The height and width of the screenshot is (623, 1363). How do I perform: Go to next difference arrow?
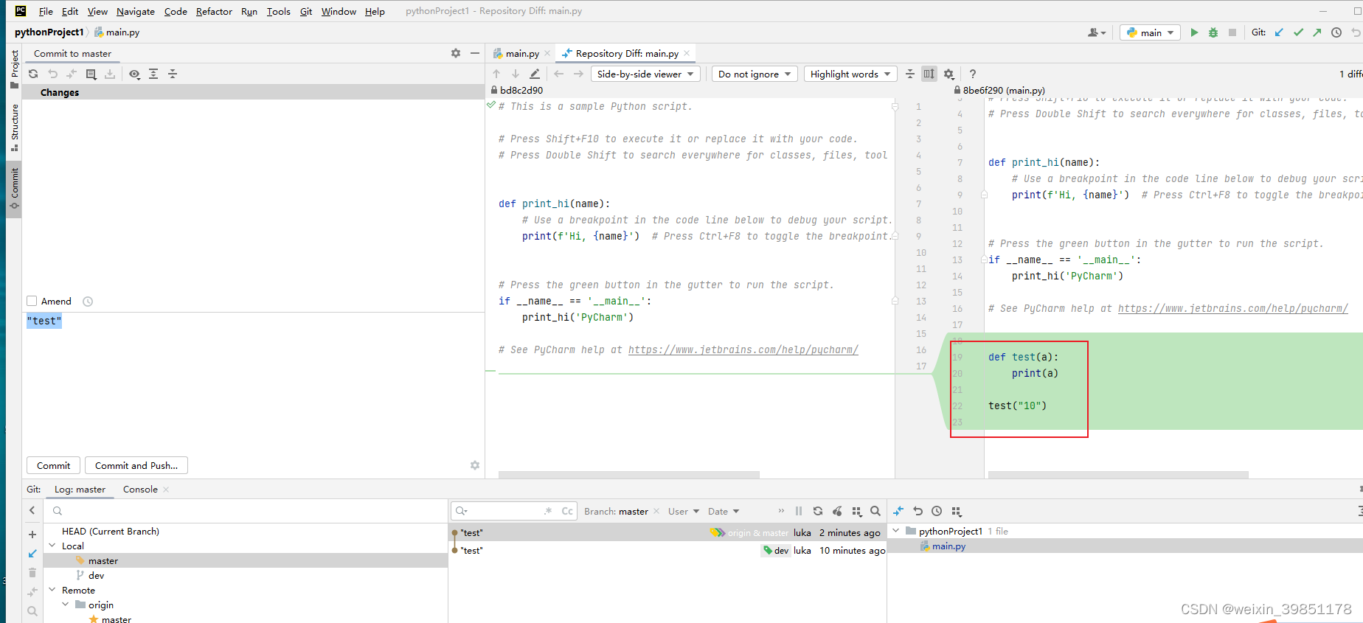[x=516, y=74]
